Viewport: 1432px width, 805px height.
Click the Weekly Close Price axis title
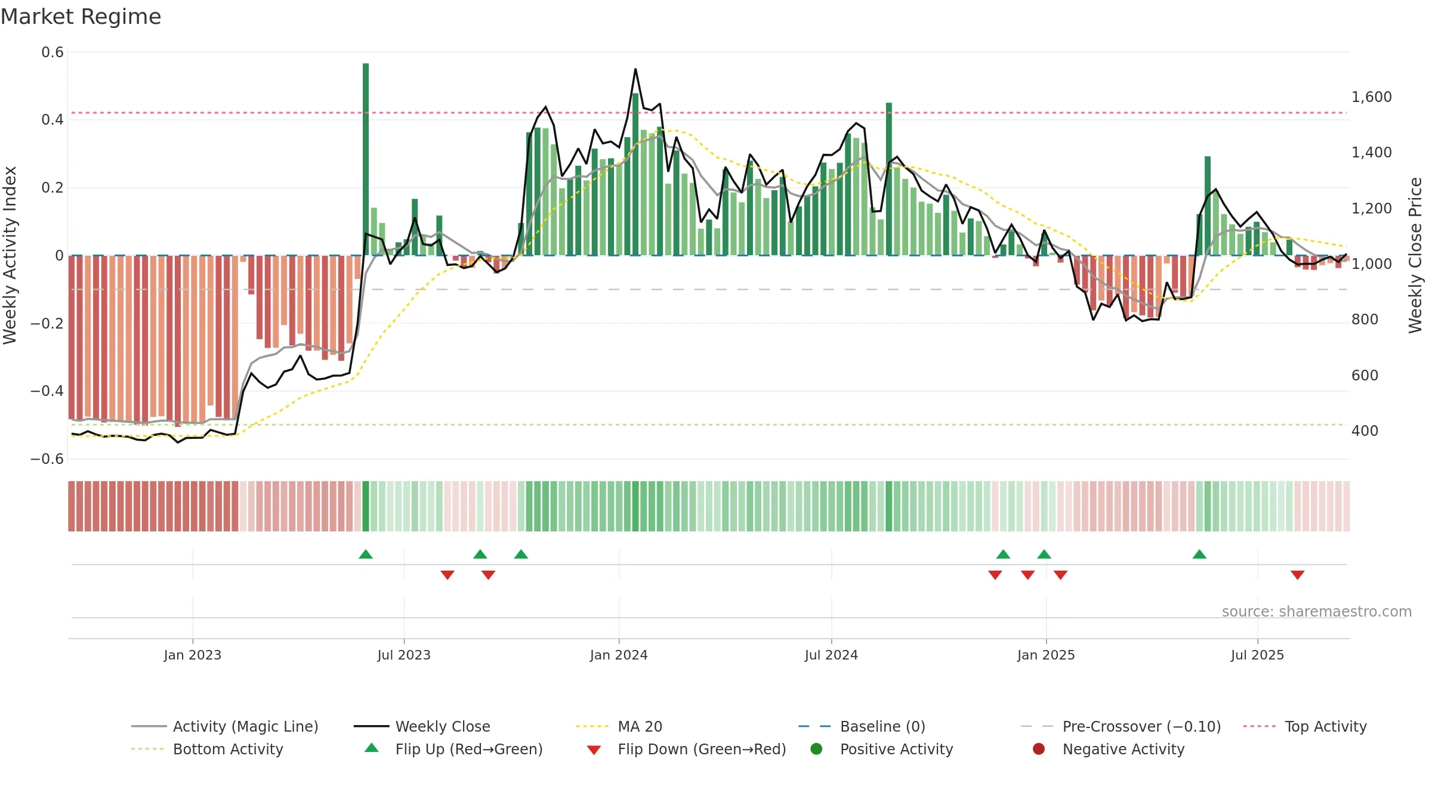coord(1415,255)
